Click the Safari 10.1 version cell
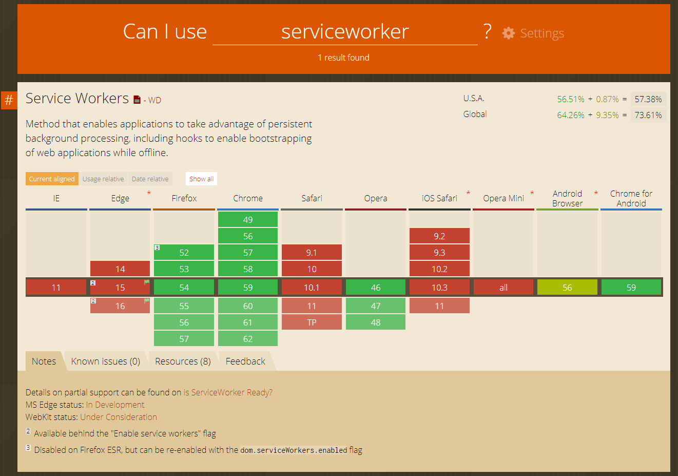 coord(312,287)
